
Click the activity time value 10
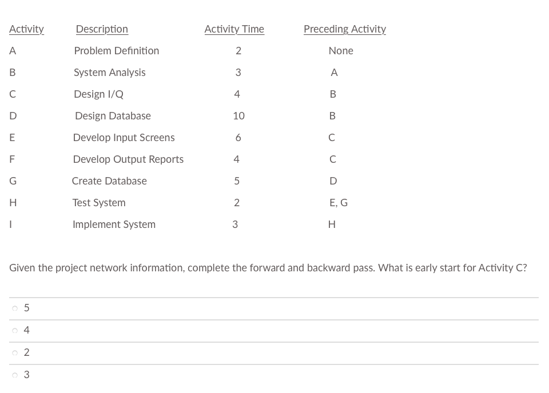[x=238, y=116]
